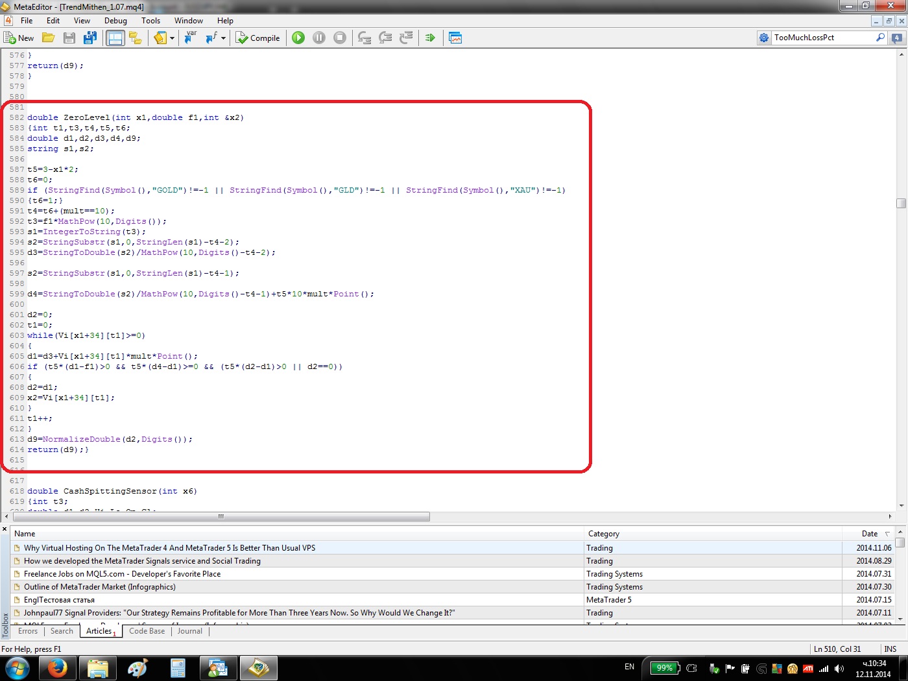Image resolution: width=908 pixels, height=681 pixels.
Task: Click the horizontal scrollbar of code editor
Action: click(221, 517)
